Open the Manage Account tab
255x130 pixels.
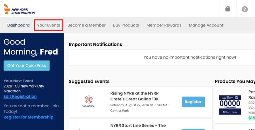(x=206, y=25)
